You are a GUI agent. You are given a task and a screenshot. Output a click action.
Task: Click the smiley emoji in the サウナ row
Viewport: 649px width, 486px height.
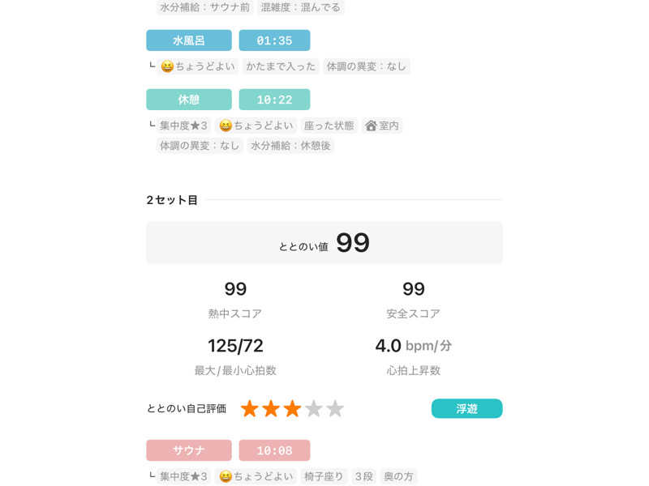coord(226,476)
